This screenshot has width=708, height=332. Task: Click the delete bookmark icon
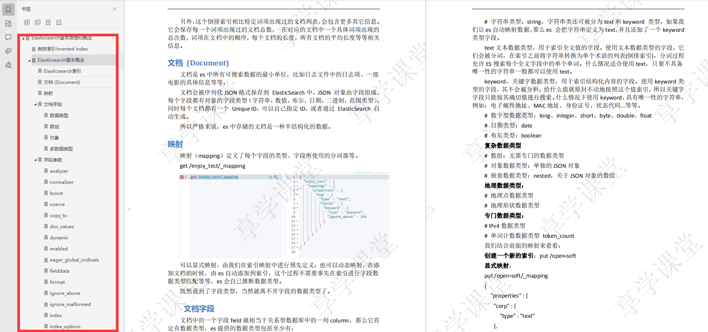coord(59,23)
